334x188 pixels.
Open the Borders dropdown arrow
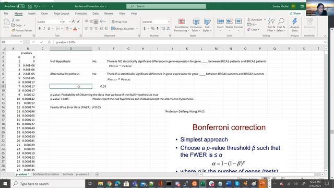point(62,29)
